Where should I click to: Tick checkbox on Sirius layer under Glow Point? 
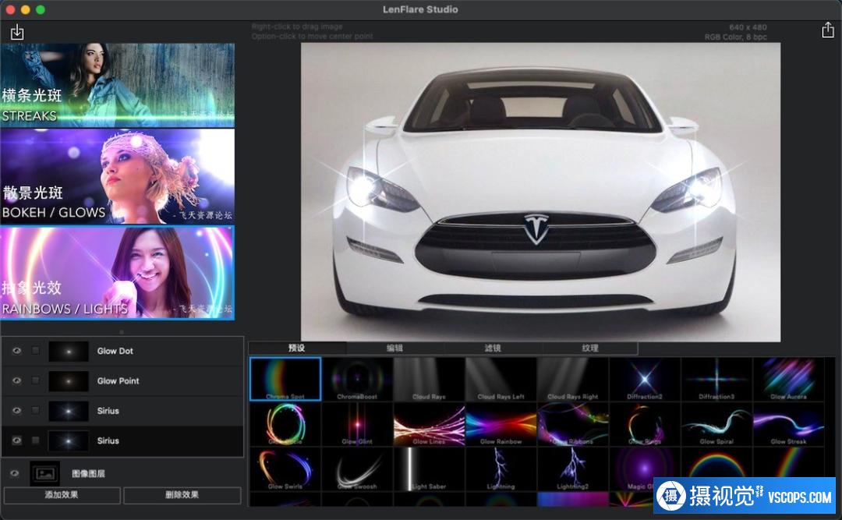point(35,411)
